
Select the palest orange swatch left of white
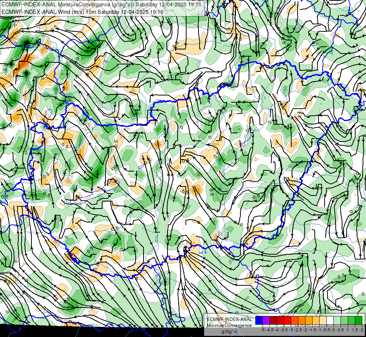[x=323, y=321]
